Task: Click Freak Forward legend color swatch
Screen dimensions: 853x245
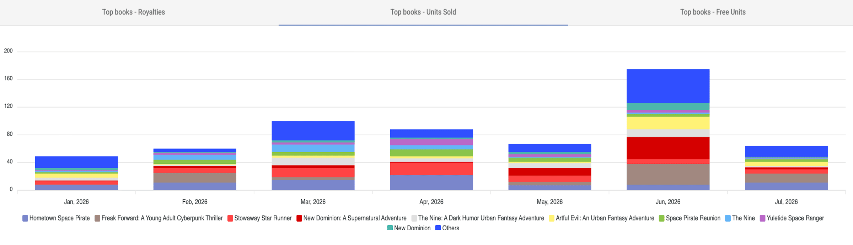Action: pos(97,218)
